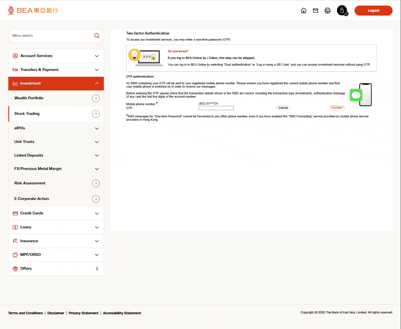Click the Insurance umbrella icon
The image size is (401, 329).
tap(15, 241)
